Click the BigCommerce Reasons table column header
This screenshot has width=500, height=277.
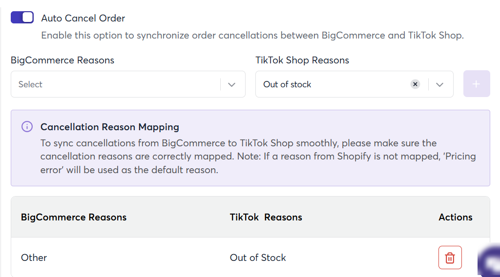(x=74, y=217)
